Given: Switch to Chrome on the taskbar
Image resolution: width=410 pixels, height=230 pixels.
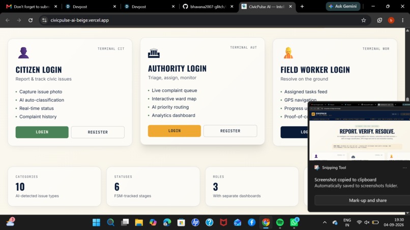Looking at the screenshot, I should coord(266,222).
